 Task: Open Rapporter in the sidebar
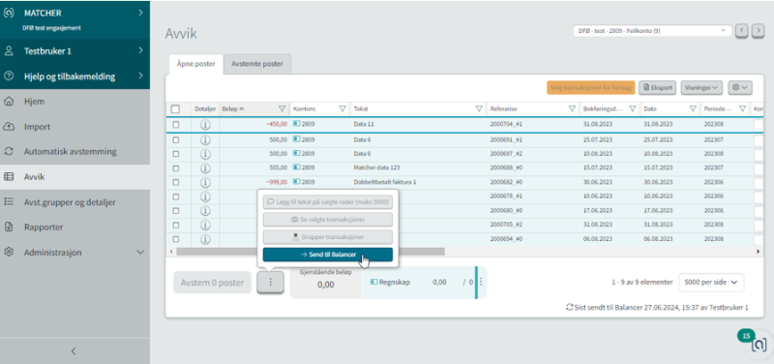(x=74, y=227)
